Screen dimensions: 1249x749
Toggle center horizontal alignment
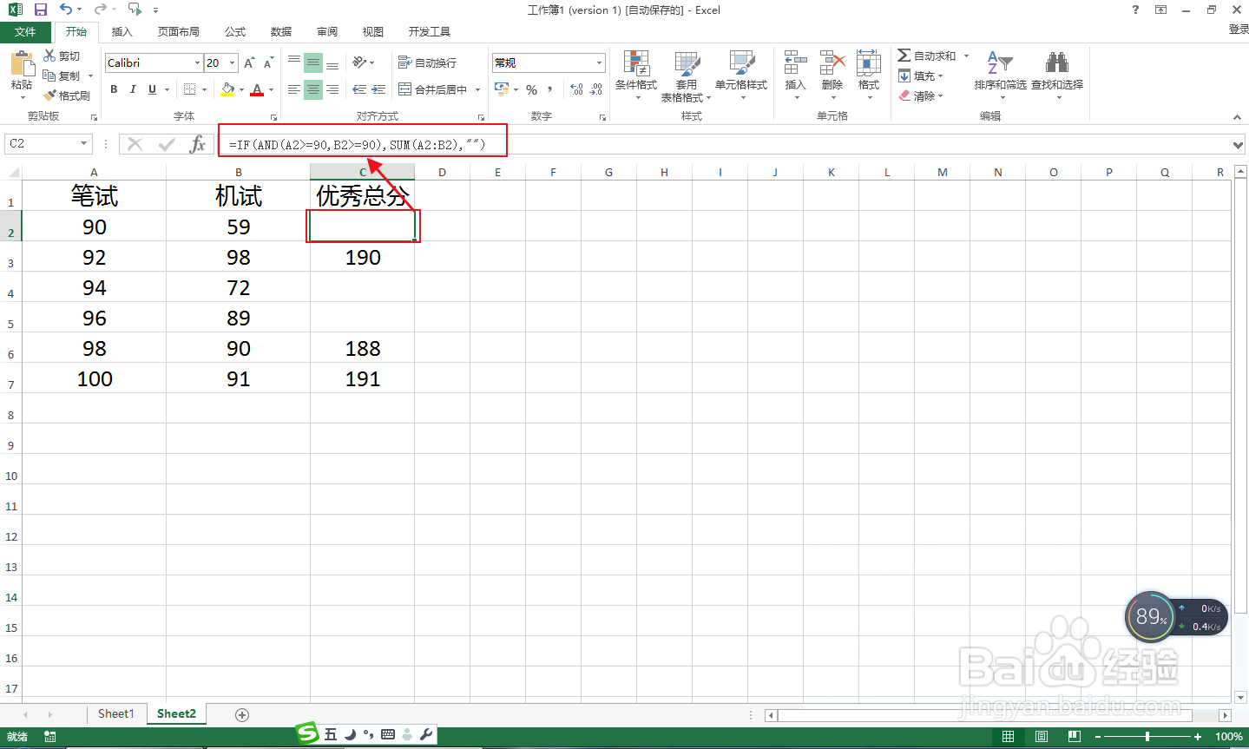(313, 89)
